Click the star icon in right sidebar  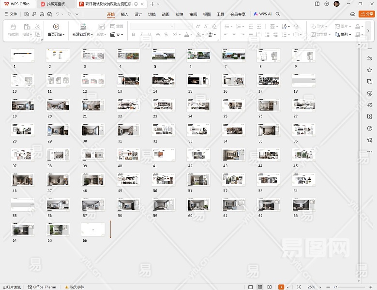pyautogui.click(x=370, y=70)
